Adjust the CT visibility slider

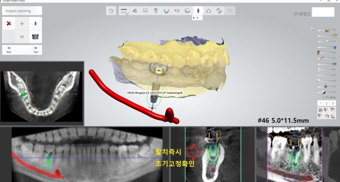pos(327,64)
